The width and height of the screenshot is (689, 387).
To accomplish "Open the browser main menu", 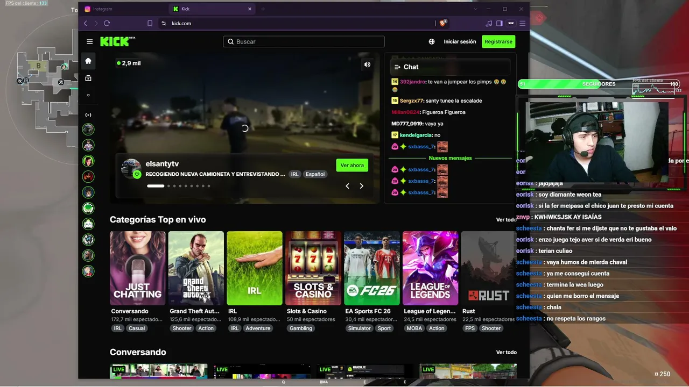I will 522,23.
